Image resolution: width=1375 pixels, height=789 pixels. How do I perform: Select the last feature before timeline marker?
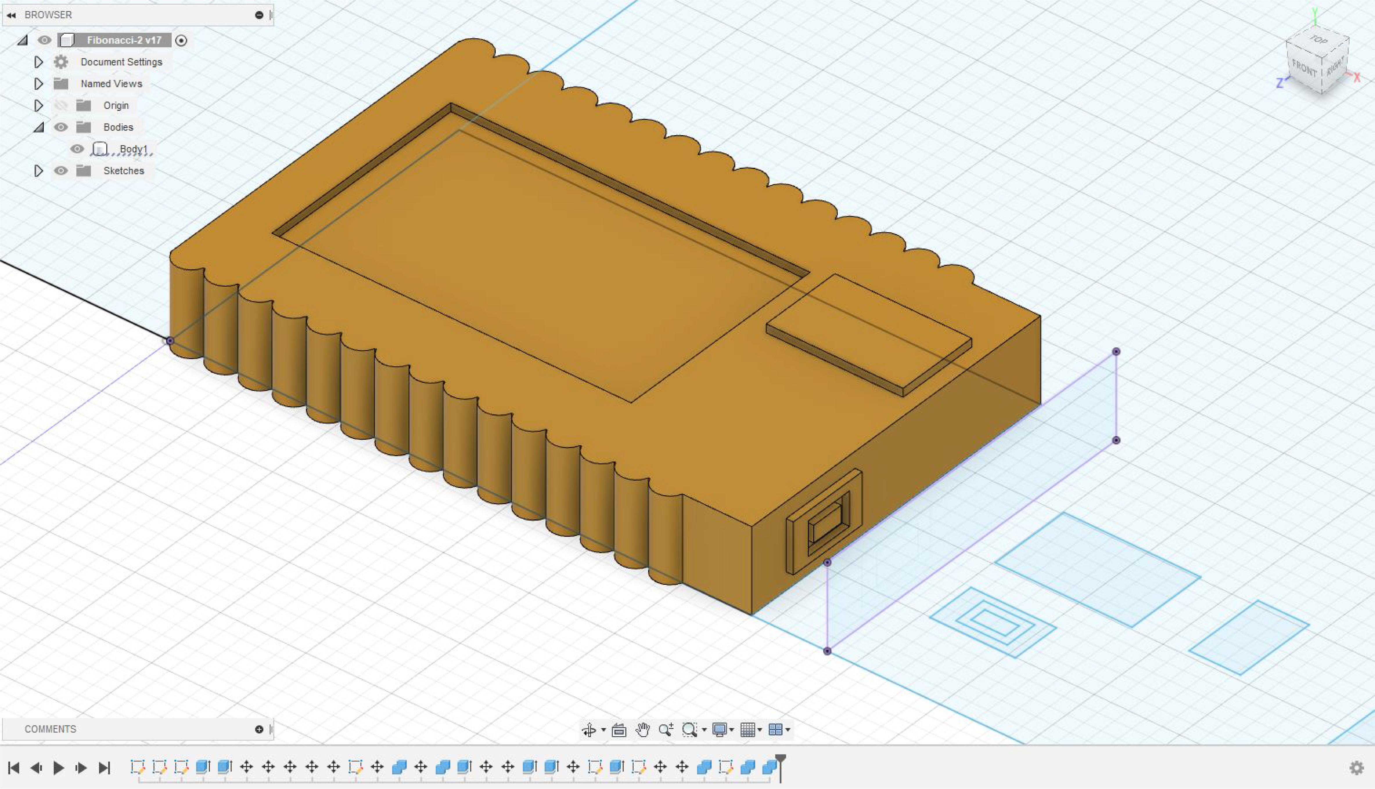[770, 767]
